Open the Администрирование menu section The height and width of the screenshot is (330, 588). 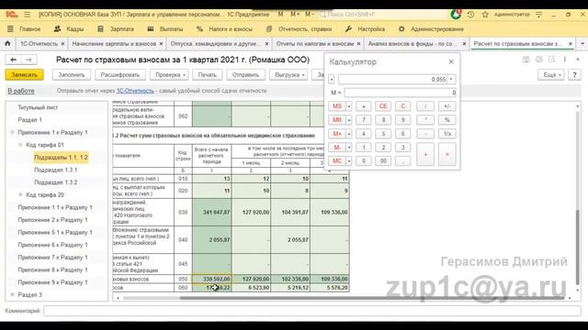point(437,28)
